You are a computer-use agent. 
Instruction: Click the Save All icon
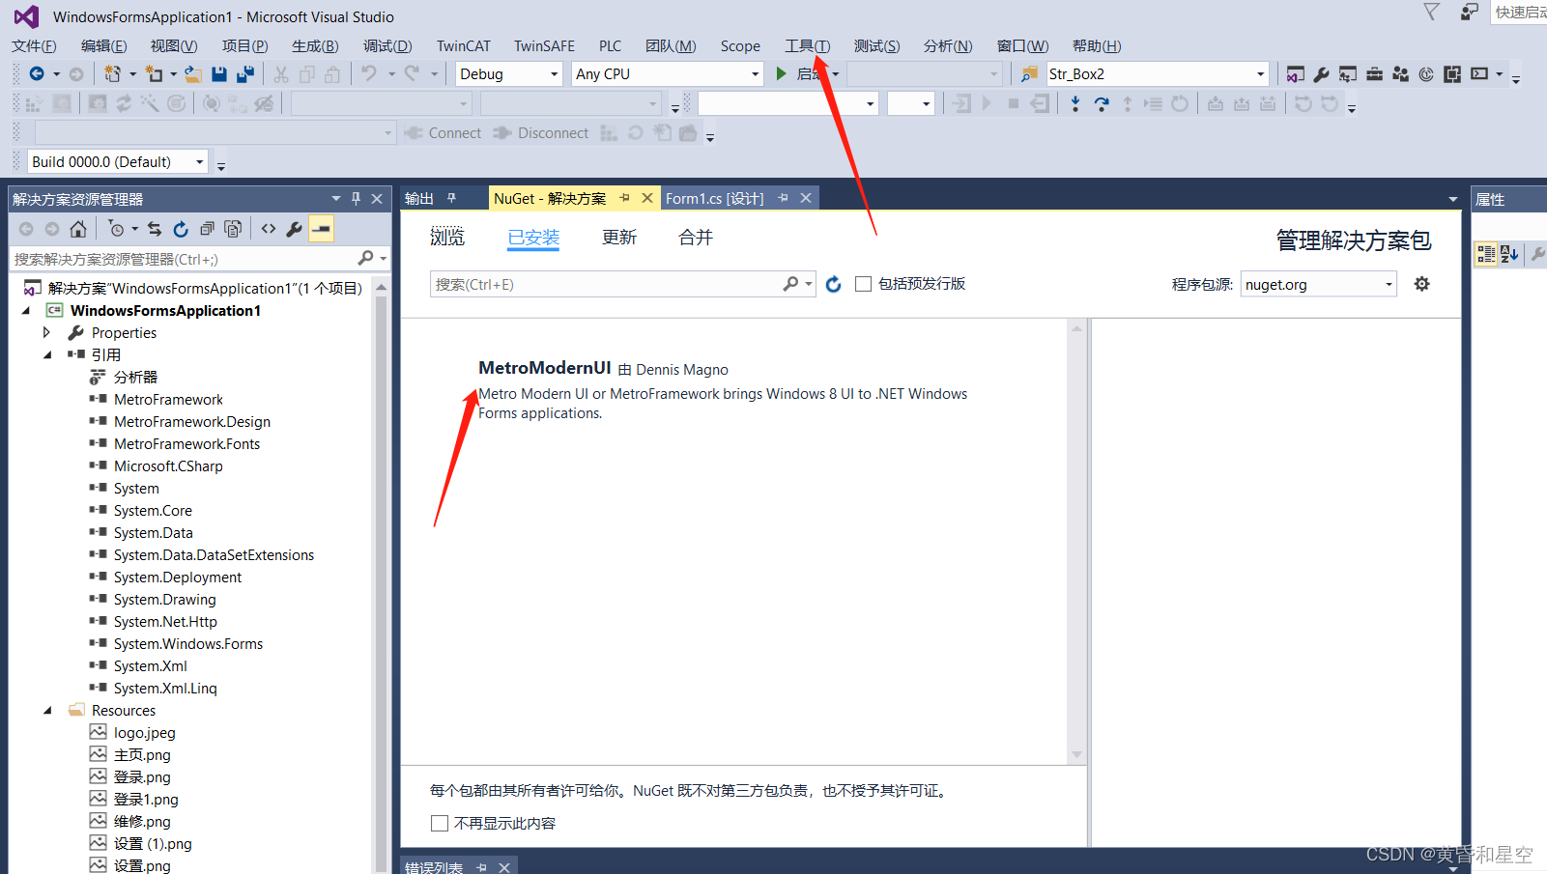[x=245, y=73]
